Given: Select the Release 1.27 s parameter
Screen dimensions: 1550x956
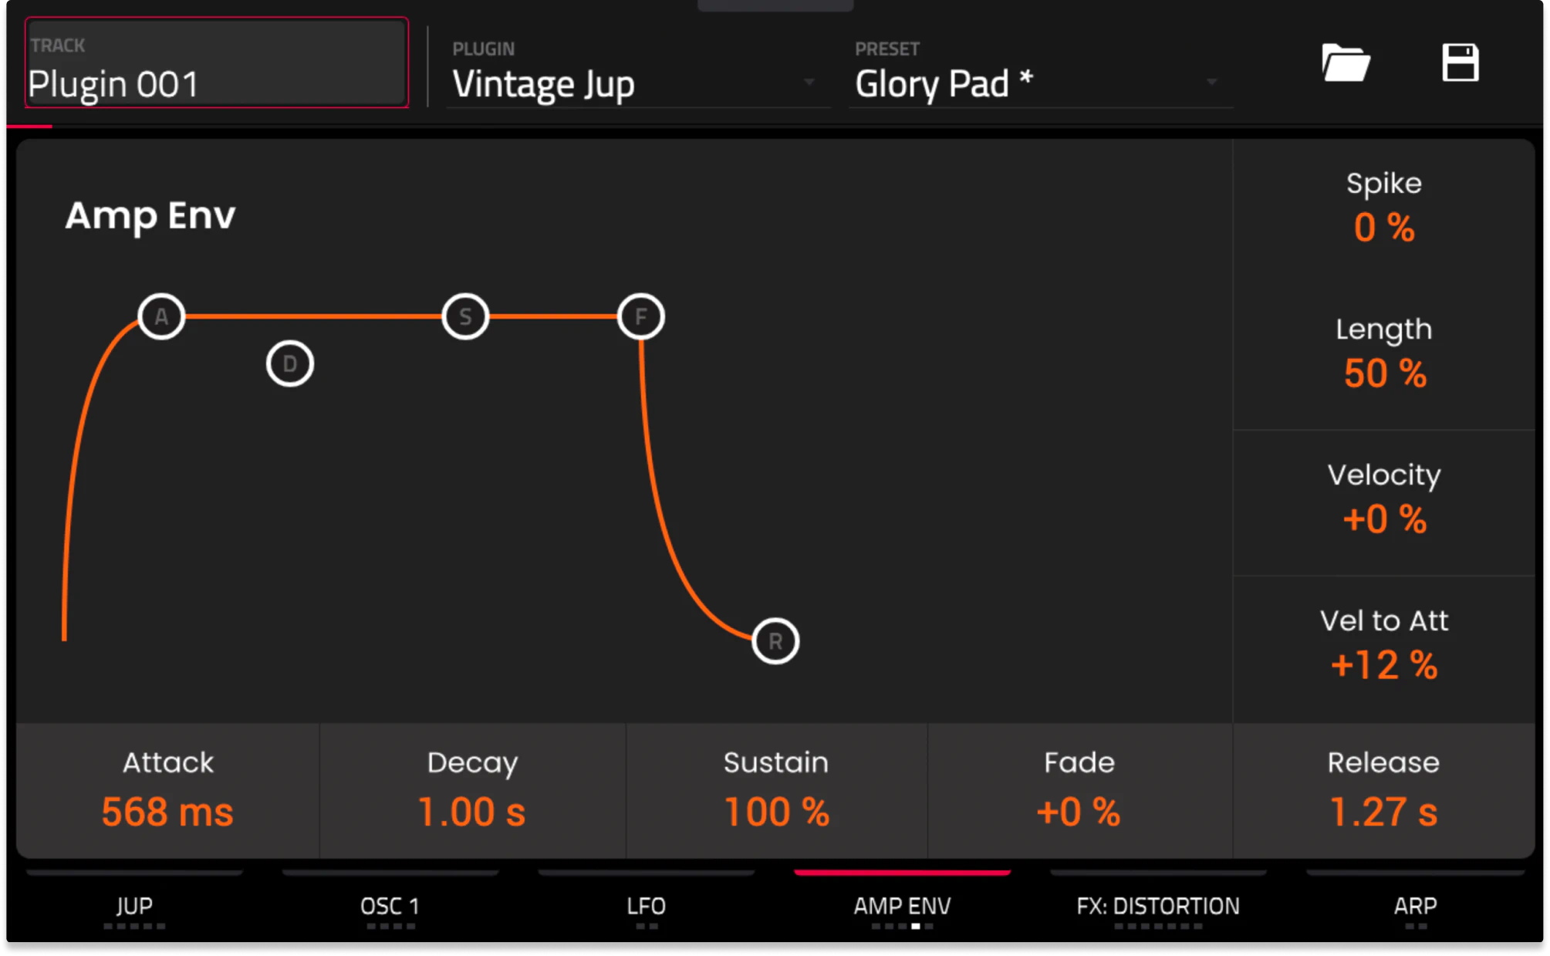Looking at the screenshot, I should 1383,791.
